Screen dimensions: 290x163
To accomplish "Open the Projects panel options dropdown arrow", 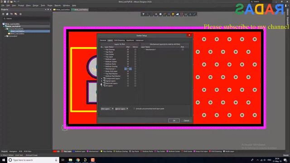I will click(45, 10).
